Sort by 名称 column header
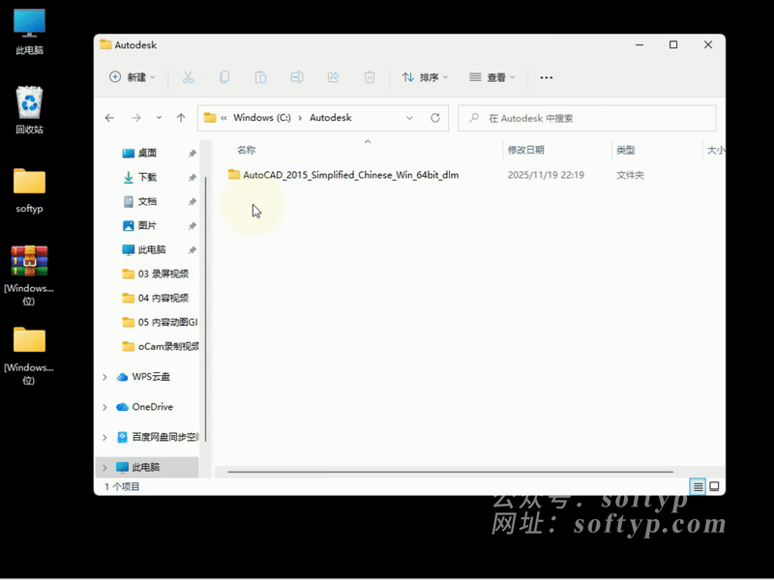Screen dimensions: 774x580 (247, 150)
